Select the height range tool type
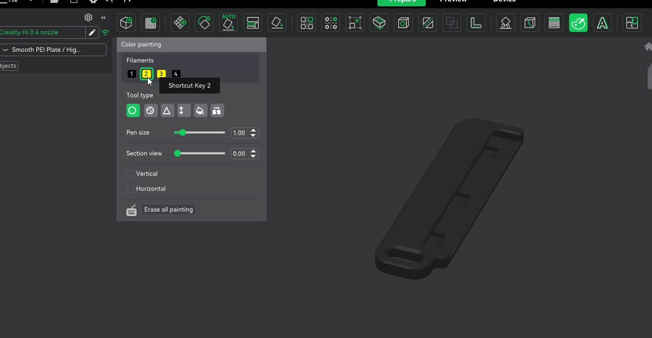The width and height of the screenshot is (652, 338). (x=183, y=111)
